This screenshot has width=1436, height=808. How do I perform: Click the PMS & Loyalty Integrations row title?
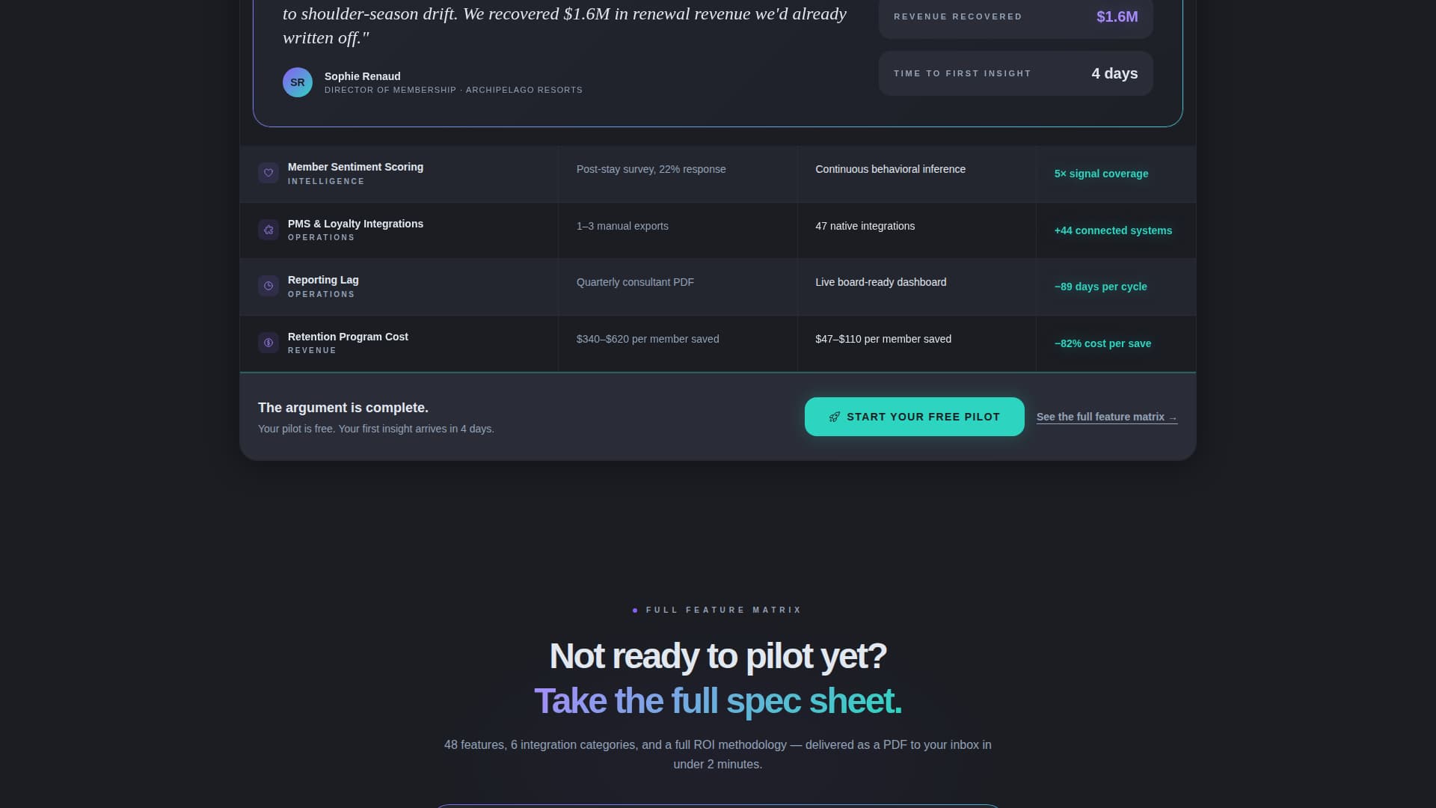point(355,224)
